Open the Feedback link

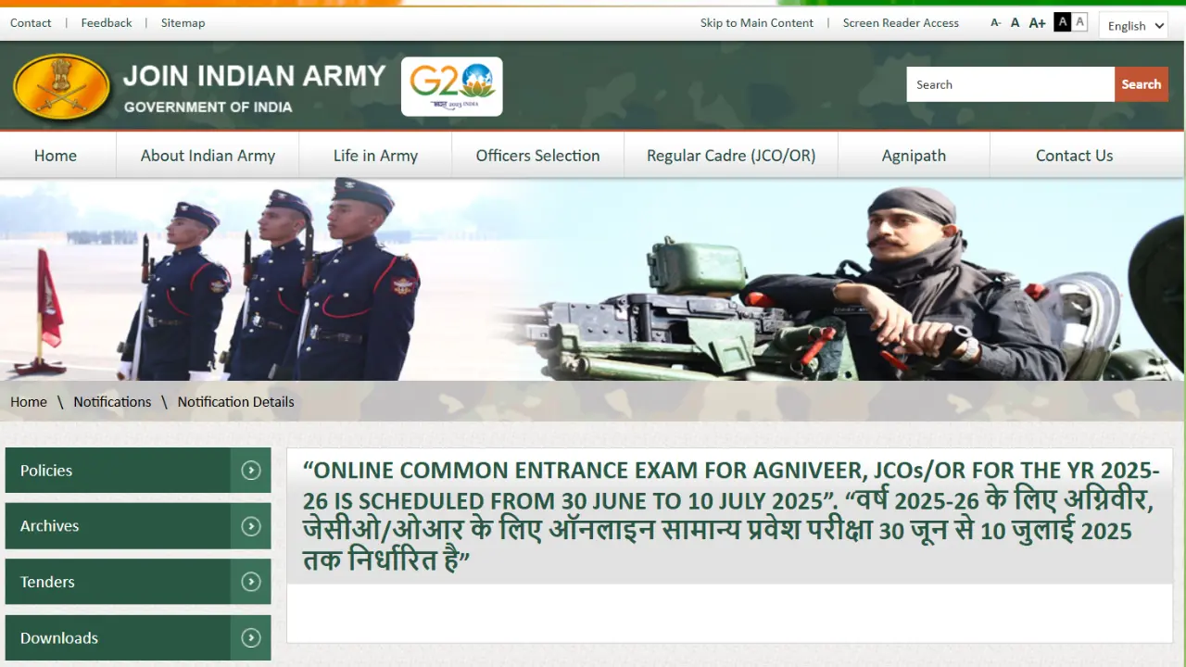coord(106,22)
